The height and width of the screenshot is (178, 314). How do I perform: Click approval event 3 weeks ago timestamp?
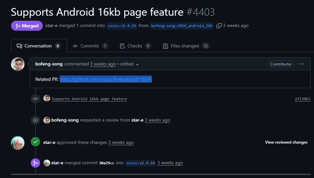121,142
